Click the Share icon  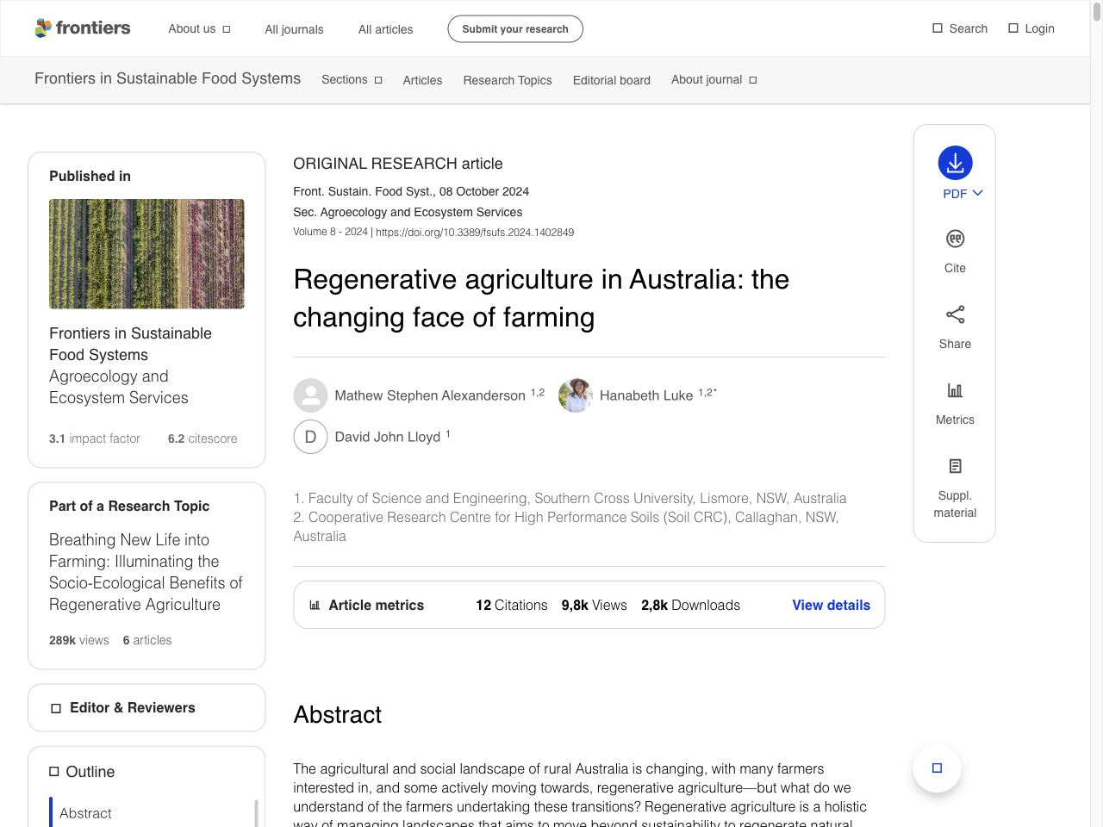click(x=954, y=314)
